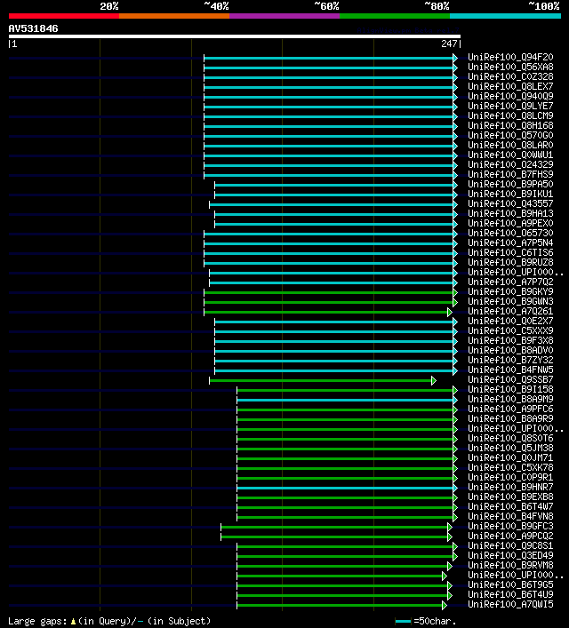Open hit UniRef100_B8A9R9
Image resolution: width=569 pixels, height=628 pixels.
[510, 419]
